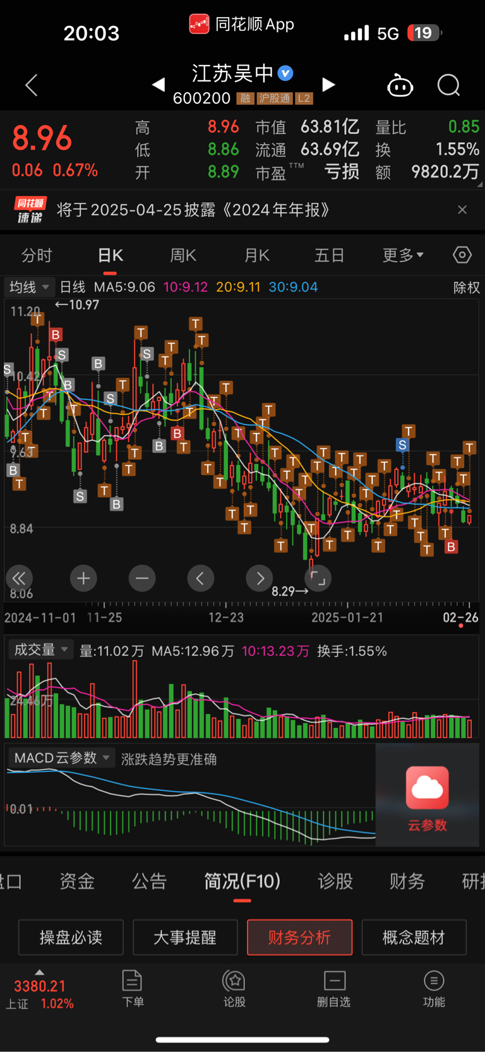Switch to 月K tab
This screenshot has width=485, height=1052.
[256, 255]
